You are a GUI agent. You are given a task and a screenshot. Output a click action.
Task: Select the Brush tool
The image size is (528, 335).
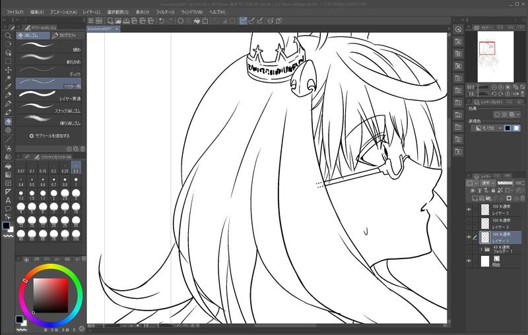[x=8, y=112]
